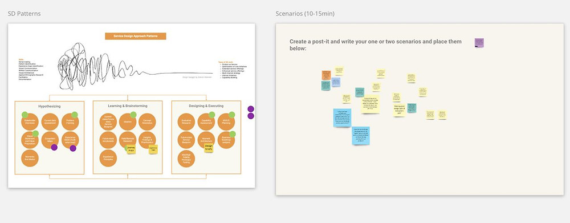Image resolution: width=570 pixels, height=223 pixels.
Task: Select the 'Future state storyboards' orange circle
Action: 108,140
